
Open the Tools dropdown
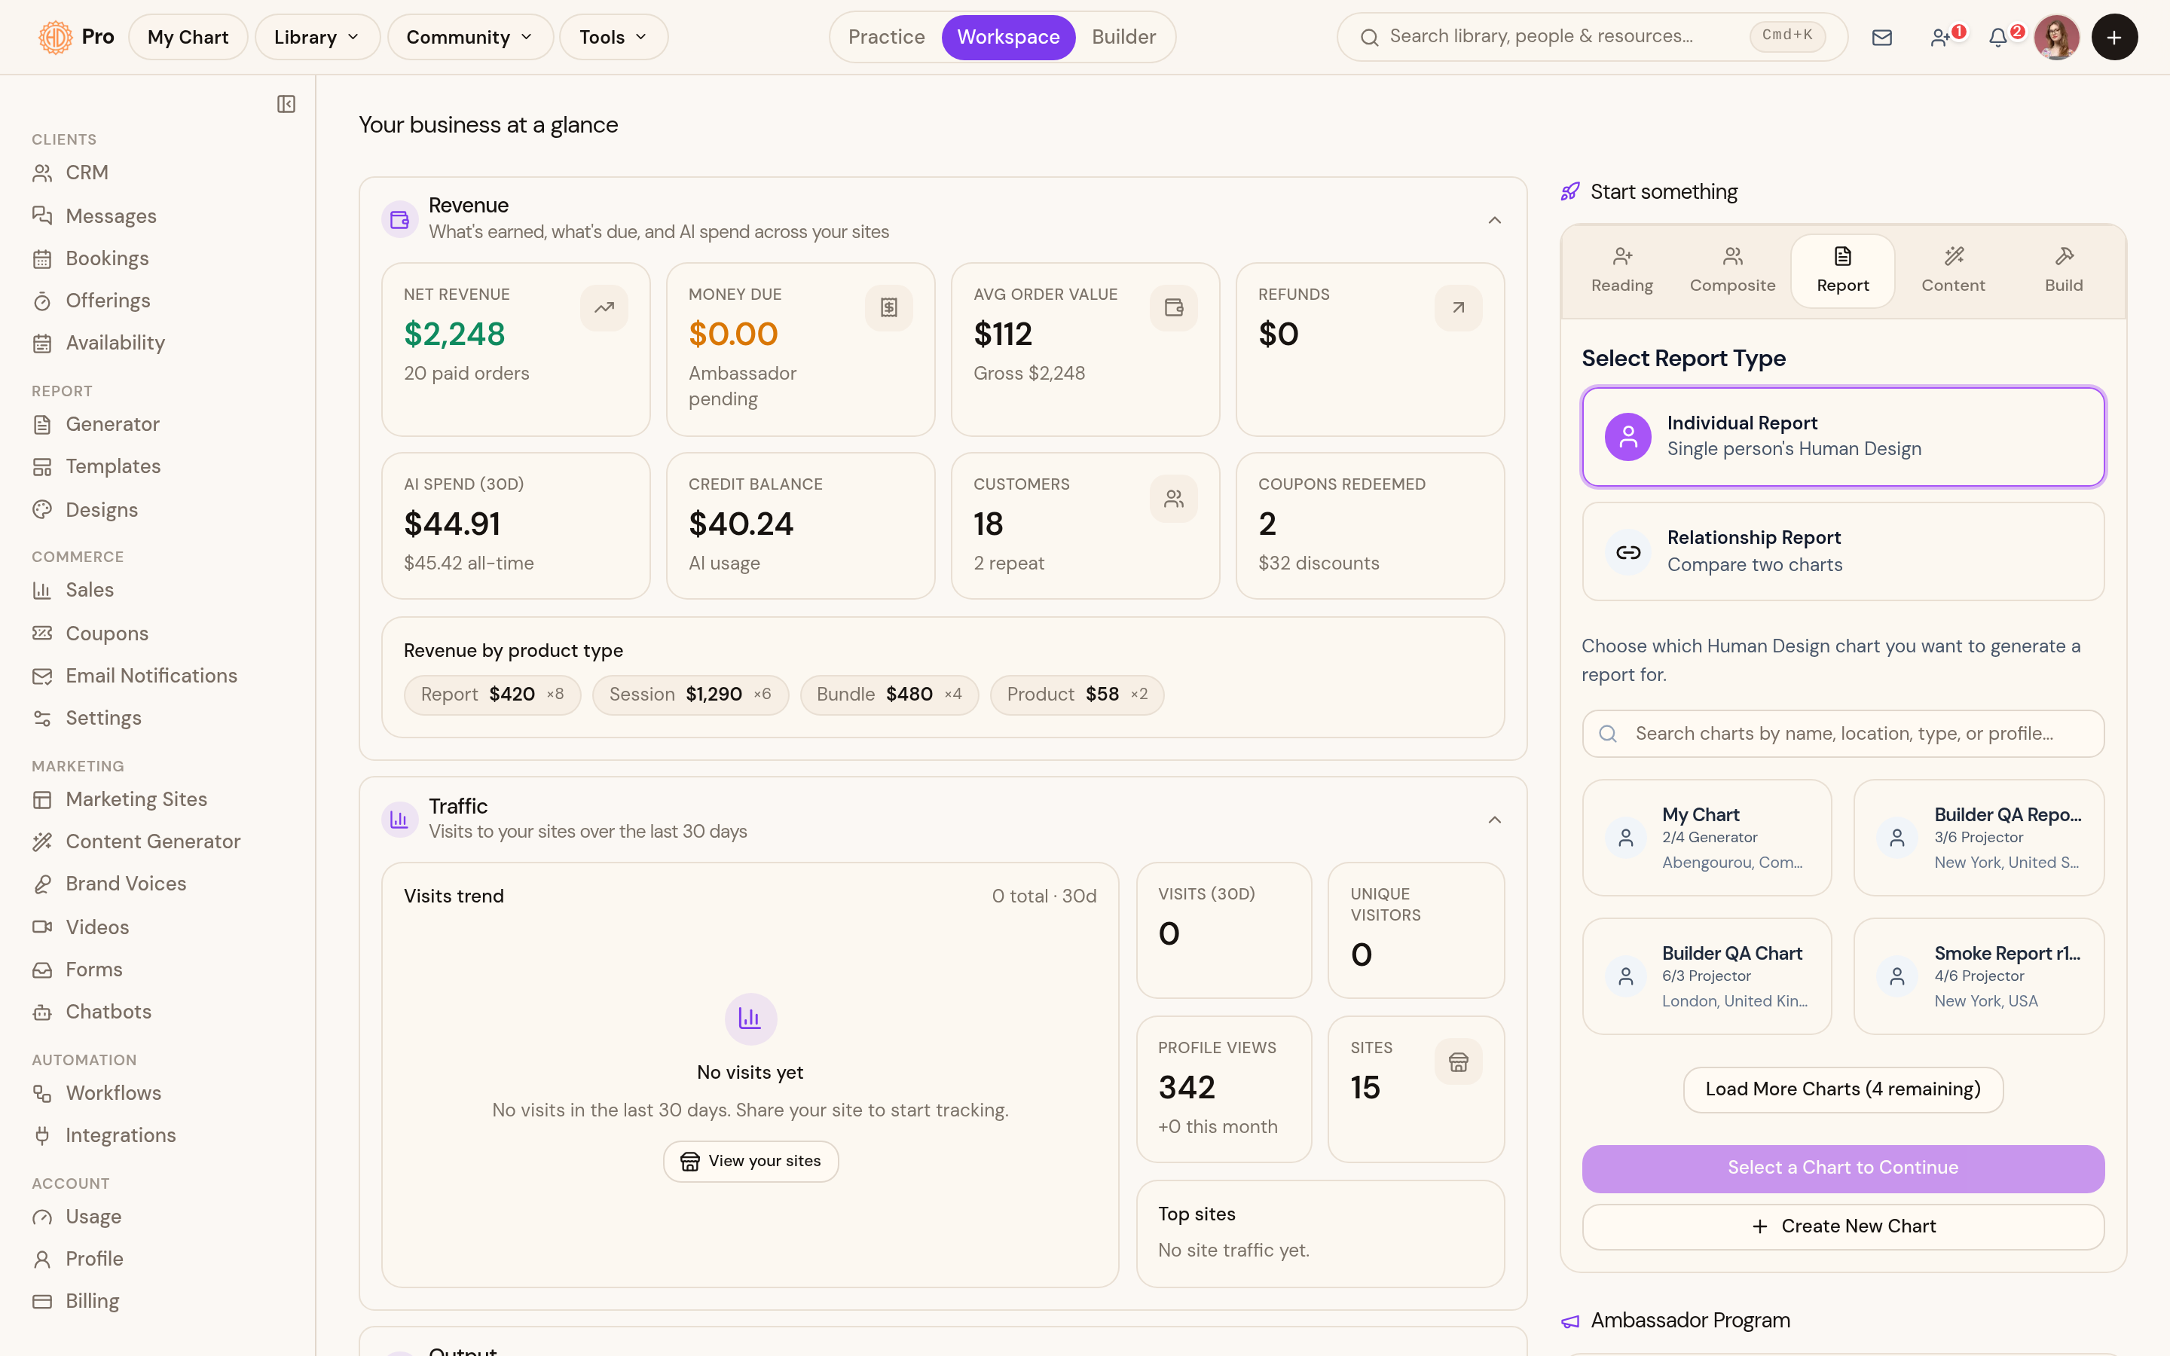(x=613, y=37)
